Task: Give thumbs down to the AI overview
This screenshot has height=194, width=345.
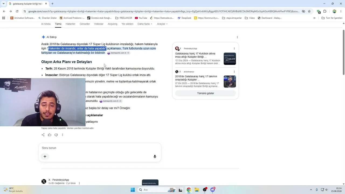Action: 56,135
